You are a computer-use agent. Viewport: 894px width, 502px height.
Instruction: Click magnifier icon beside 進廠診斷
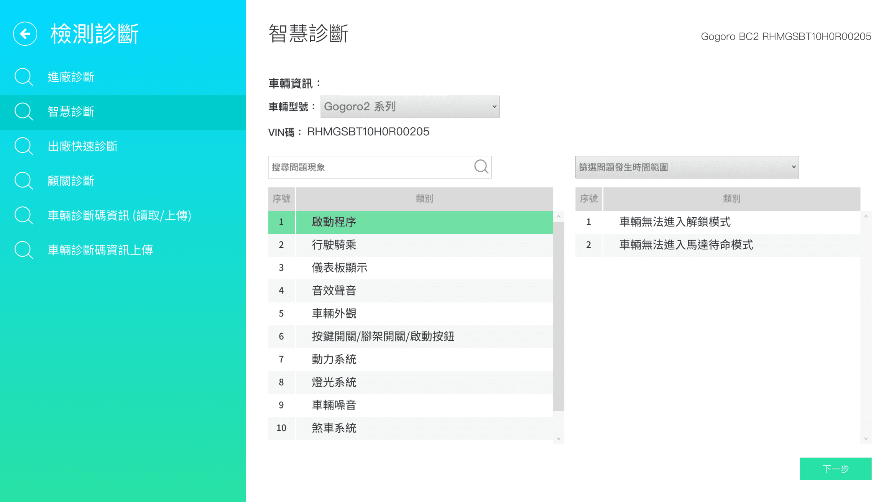24,77
